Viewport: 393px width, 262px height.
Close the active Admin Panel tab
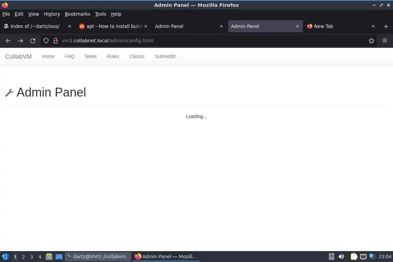click(297, 26)
